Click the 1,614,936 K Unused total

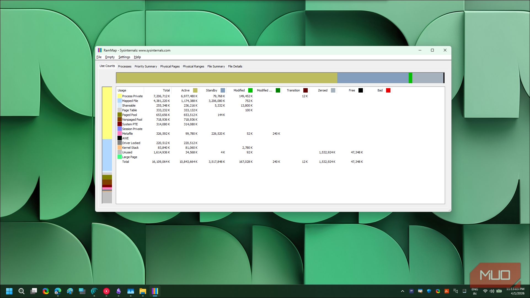coord(162,152)
